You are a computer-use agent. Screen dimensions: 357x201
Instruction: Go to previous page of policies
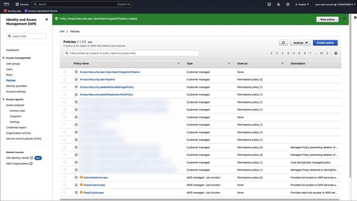coord(272,53)
